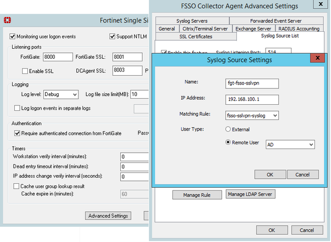This screenshot has height=242, width=331.
Task: Click the Manage LDAP Server button
Action: [250, 194]
